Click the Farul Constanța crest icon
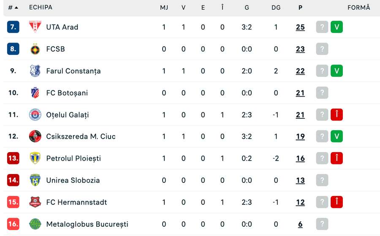380x236 pixels. [x=35, y=71]
